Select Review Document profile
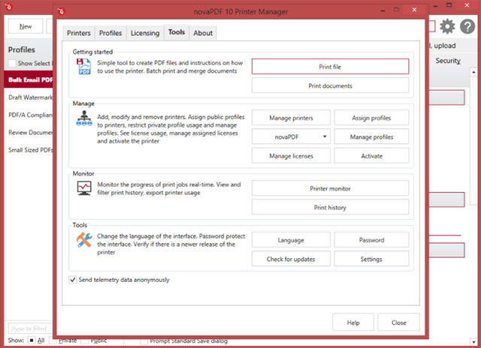481x348 pixels. click(29, 132)
